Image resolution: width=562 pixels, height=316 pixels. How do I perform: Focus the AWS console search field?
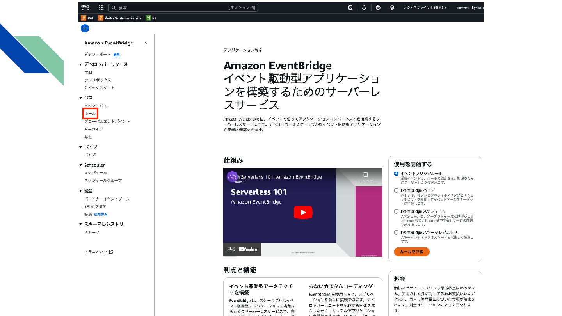tap(183, 7)
